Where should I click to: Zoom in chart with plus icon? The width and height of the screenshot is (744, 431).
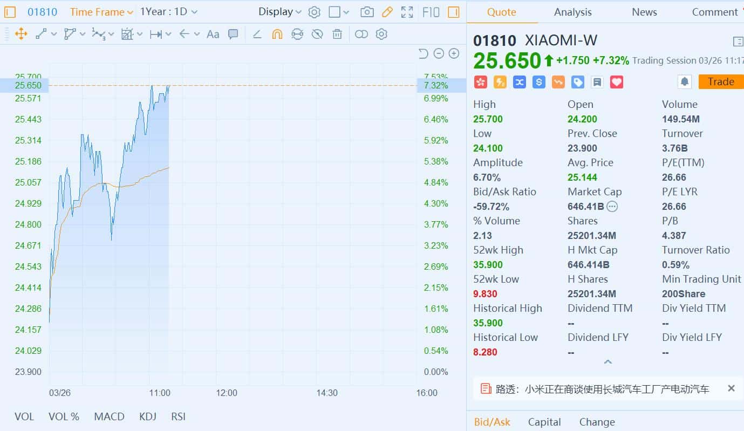tap(454, 53)
